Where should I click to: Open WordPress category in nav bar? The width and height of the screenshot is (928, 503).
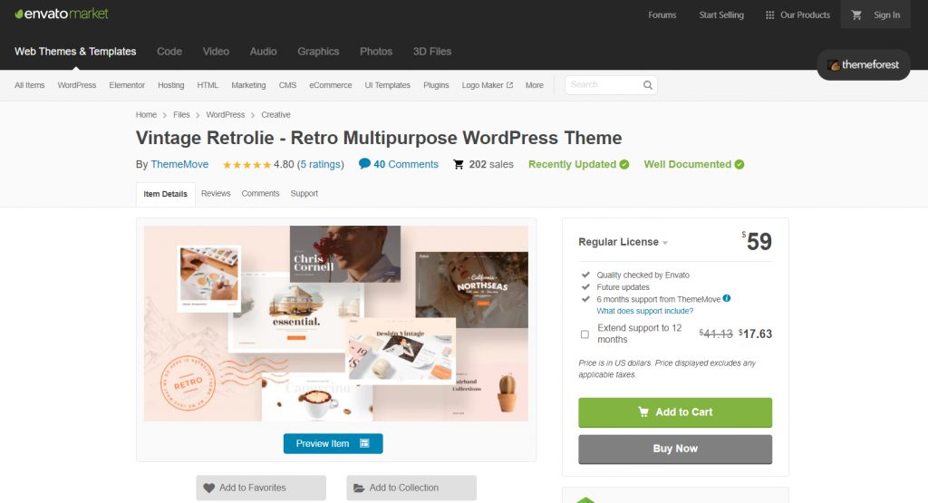click(77, 85)
